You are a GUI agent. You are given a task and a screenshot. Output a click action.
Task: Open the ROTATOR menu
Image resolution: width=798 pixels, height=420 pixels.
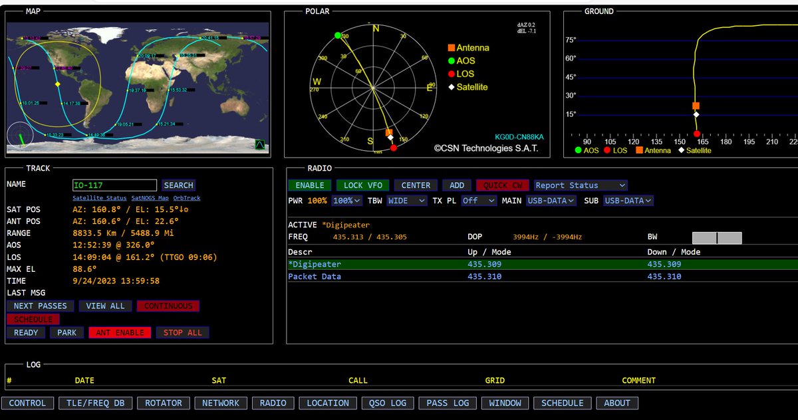coord(164,403)
